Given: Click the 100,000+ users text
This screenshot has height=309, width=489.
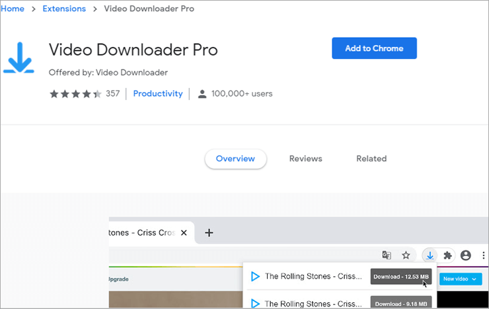Looking at the screenshot, I should (x=242, y=94).
